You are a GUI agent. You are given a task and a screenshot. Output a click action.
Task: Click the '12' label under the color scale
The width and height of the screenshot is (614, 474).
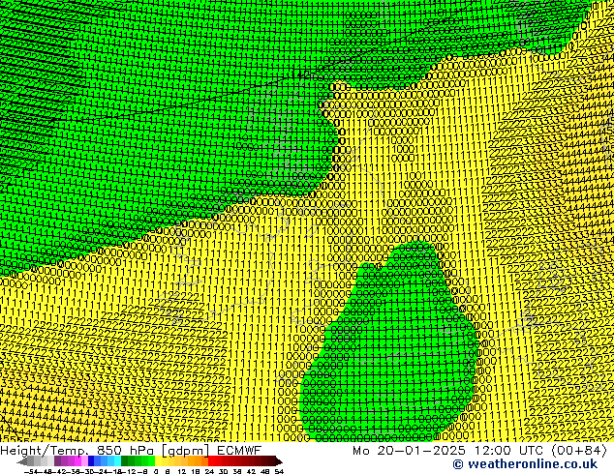click(x=182, y=472)
